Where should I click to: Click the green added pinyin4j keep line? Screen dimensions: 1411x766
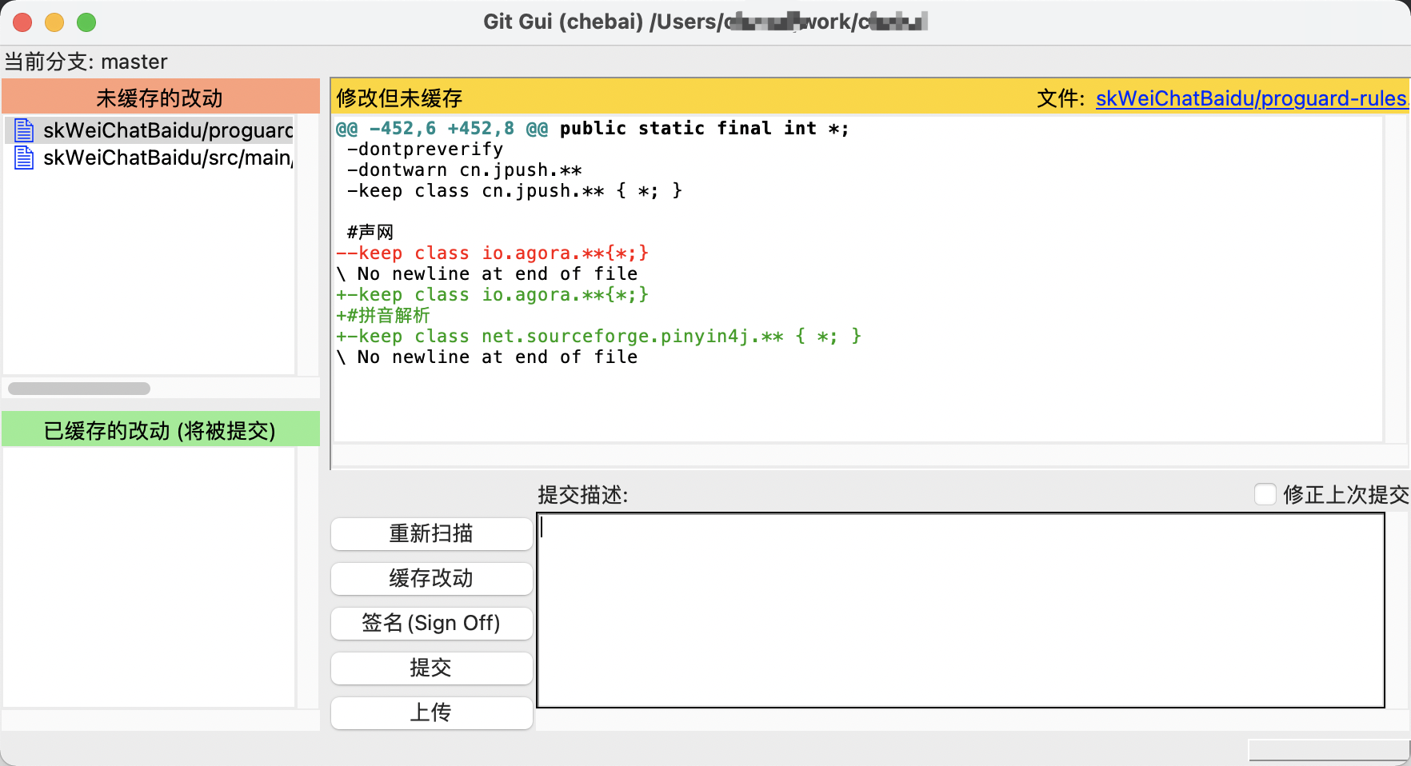click(598, 336)
